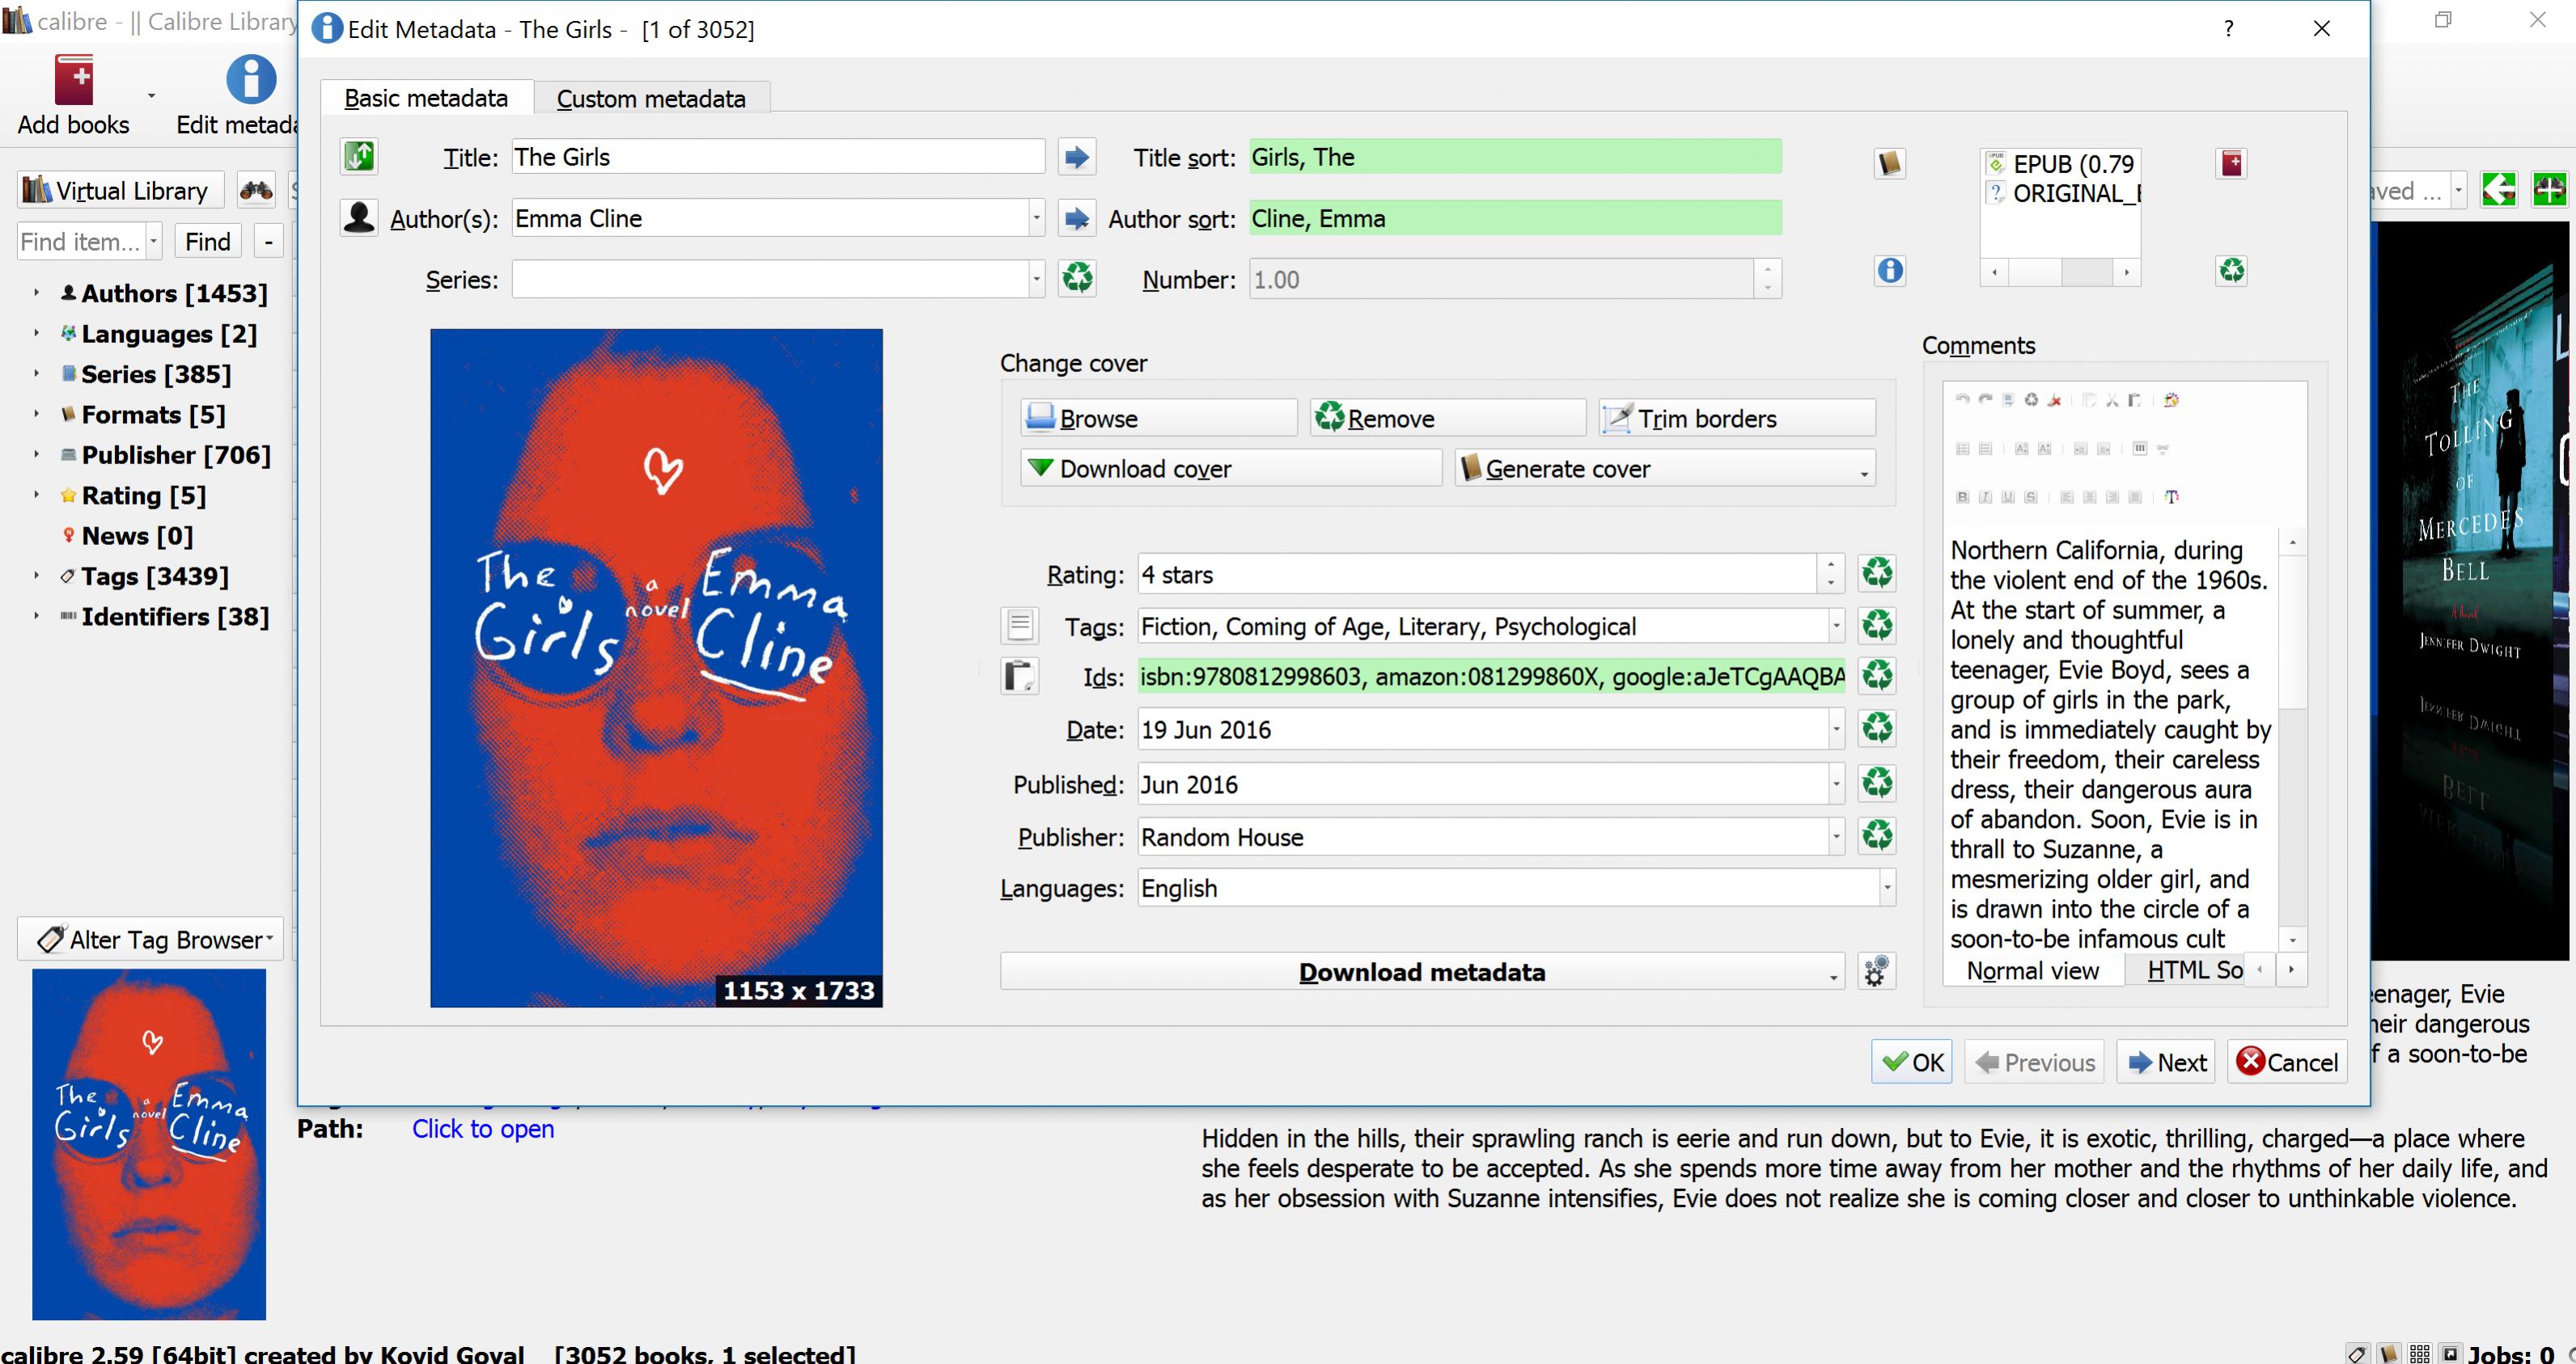The image size is (2576, 1364).
Task: Switch comments to Normal view
Action: pos(2032,970)
